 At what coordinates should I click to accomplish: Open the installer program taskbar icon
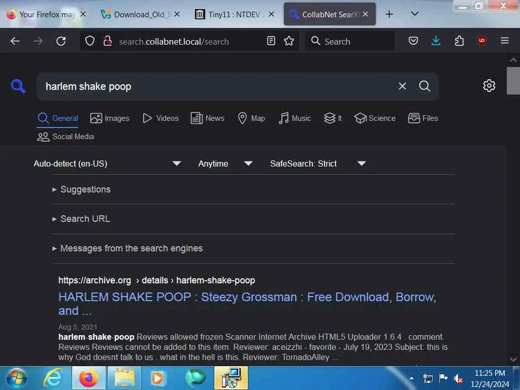coord(231,378)
